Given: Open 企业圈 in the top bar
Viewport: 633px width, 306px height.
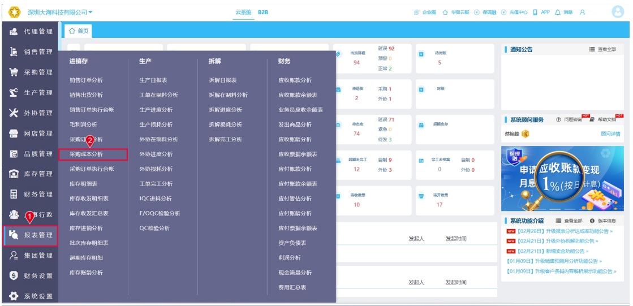Looking at the screenshot, I should tap(425, 12).
